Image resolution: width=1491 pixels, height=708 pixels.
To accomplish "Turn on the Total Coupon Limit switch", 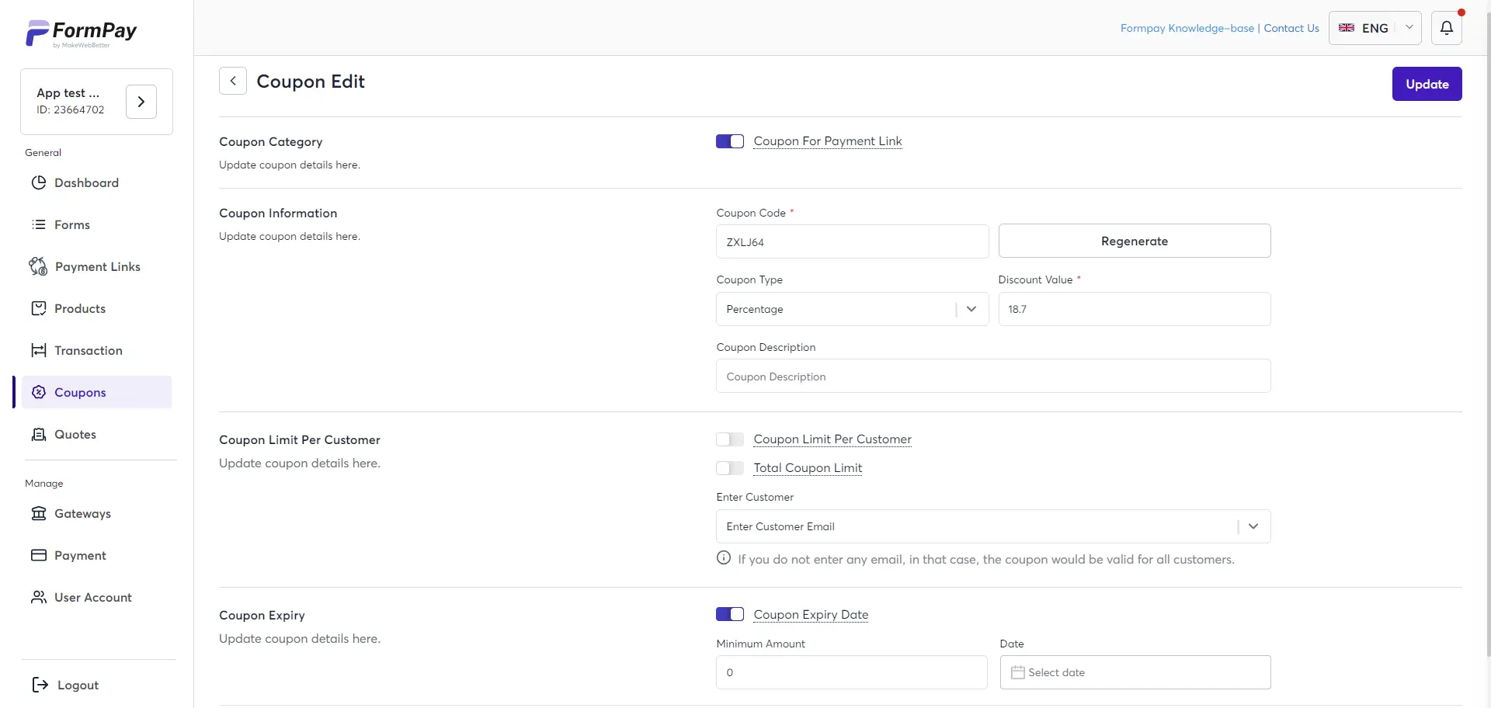I will click(x=729, y=468).
